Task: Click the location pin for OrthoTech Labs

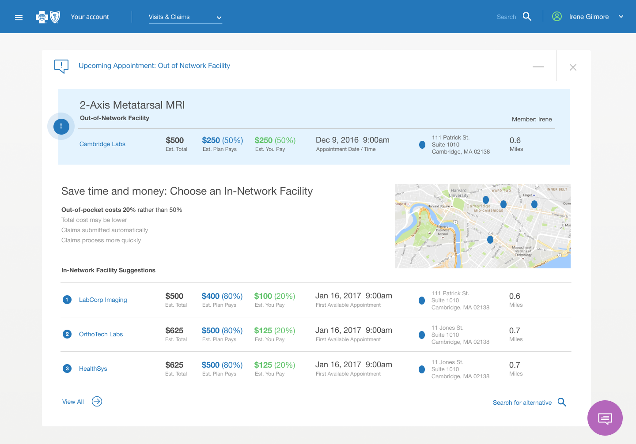Action: pos(422,335)
